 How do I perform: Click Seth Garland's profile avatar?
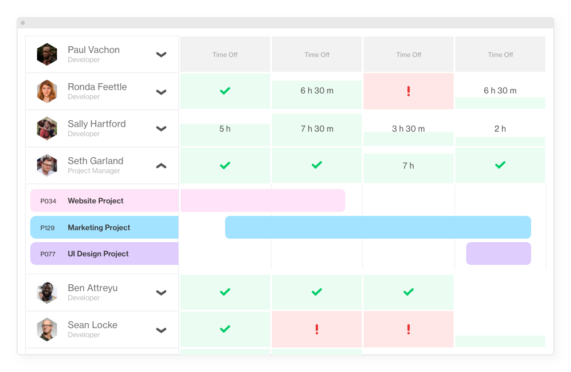47,165
